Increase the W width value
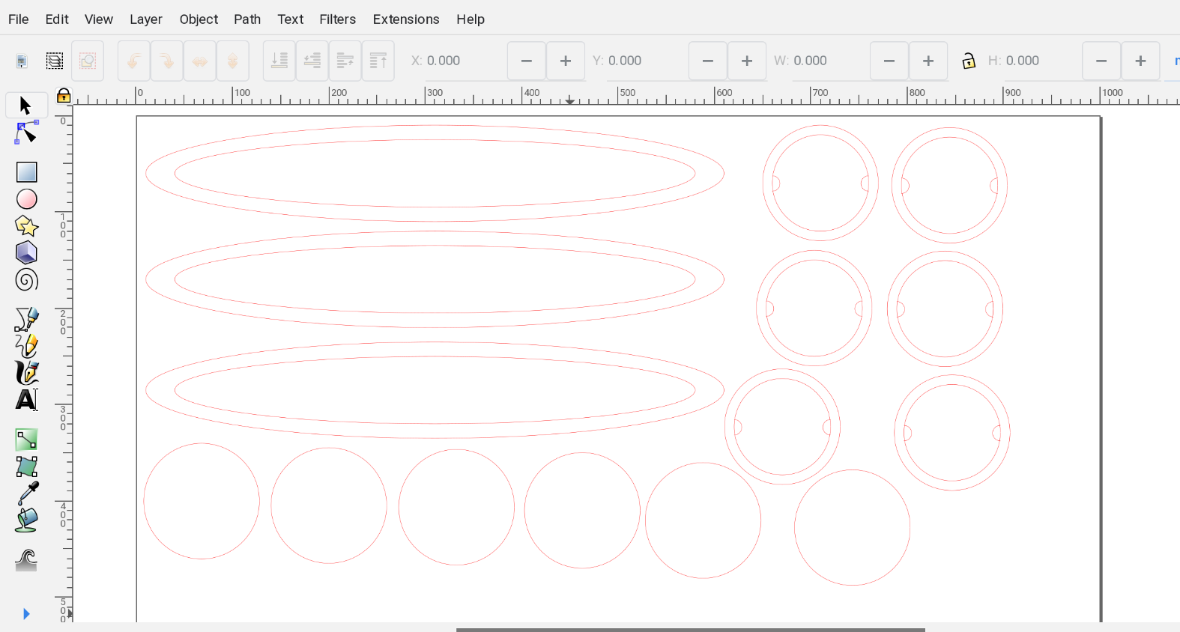The height and width of the screenshot is (632, 1180). [x=928, y=61]
